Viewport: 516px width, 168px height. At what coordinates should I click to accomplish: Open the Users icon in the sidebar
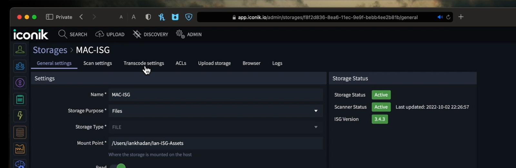click(x=20, y=50)
